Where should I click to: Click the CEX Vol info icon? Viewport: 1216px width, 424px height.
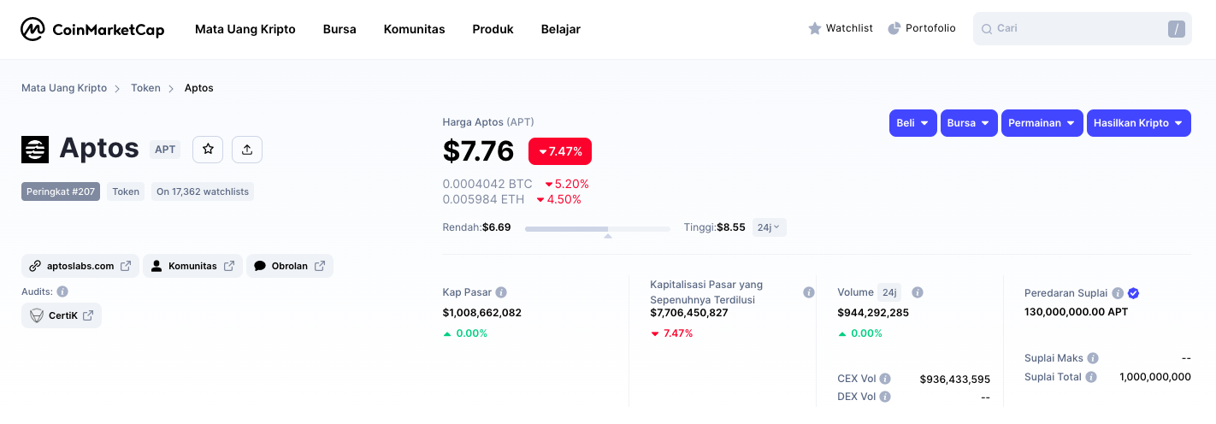[885, 379]
